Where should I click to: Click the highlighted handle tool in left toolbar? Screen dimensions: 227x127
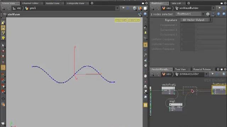pos(3,67)
